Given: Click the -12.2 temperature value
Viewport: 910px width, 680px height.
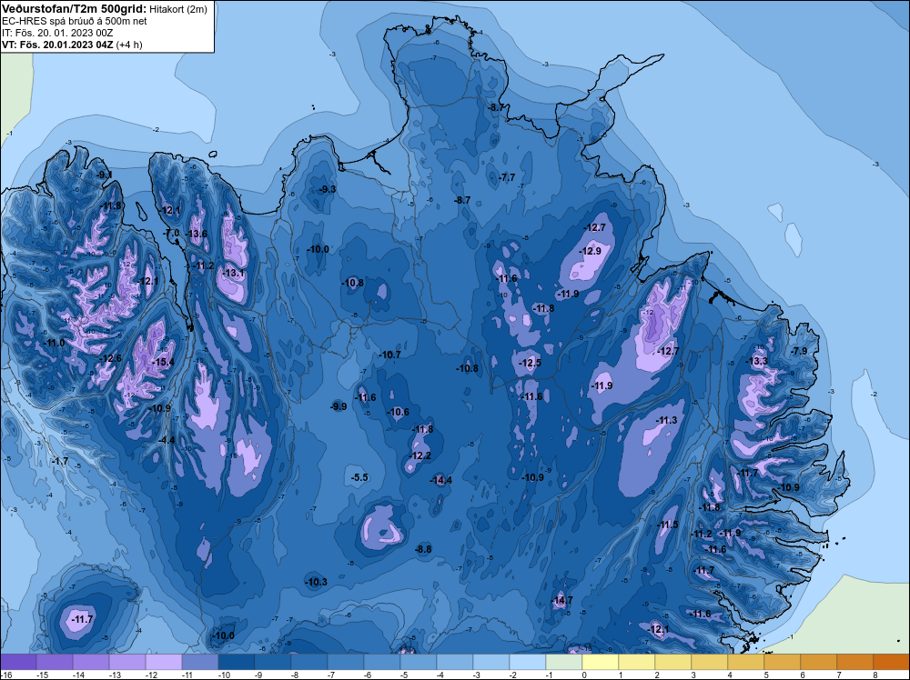Looking at the screenshot, I should [420, 455].
